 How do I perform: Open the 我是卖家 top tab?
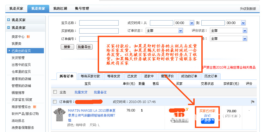click(x=38, y=9)
